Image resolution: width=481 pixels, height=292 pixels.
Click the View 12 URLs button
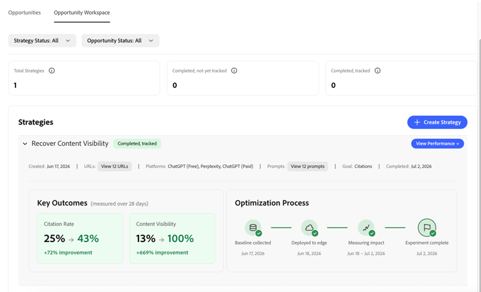(114, 166)
